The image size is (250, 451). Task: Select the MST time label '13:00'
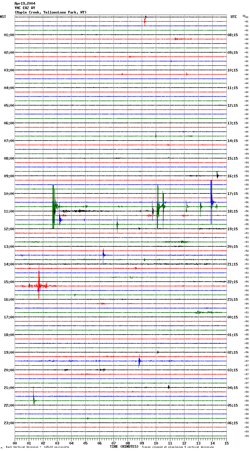(9, 247)
